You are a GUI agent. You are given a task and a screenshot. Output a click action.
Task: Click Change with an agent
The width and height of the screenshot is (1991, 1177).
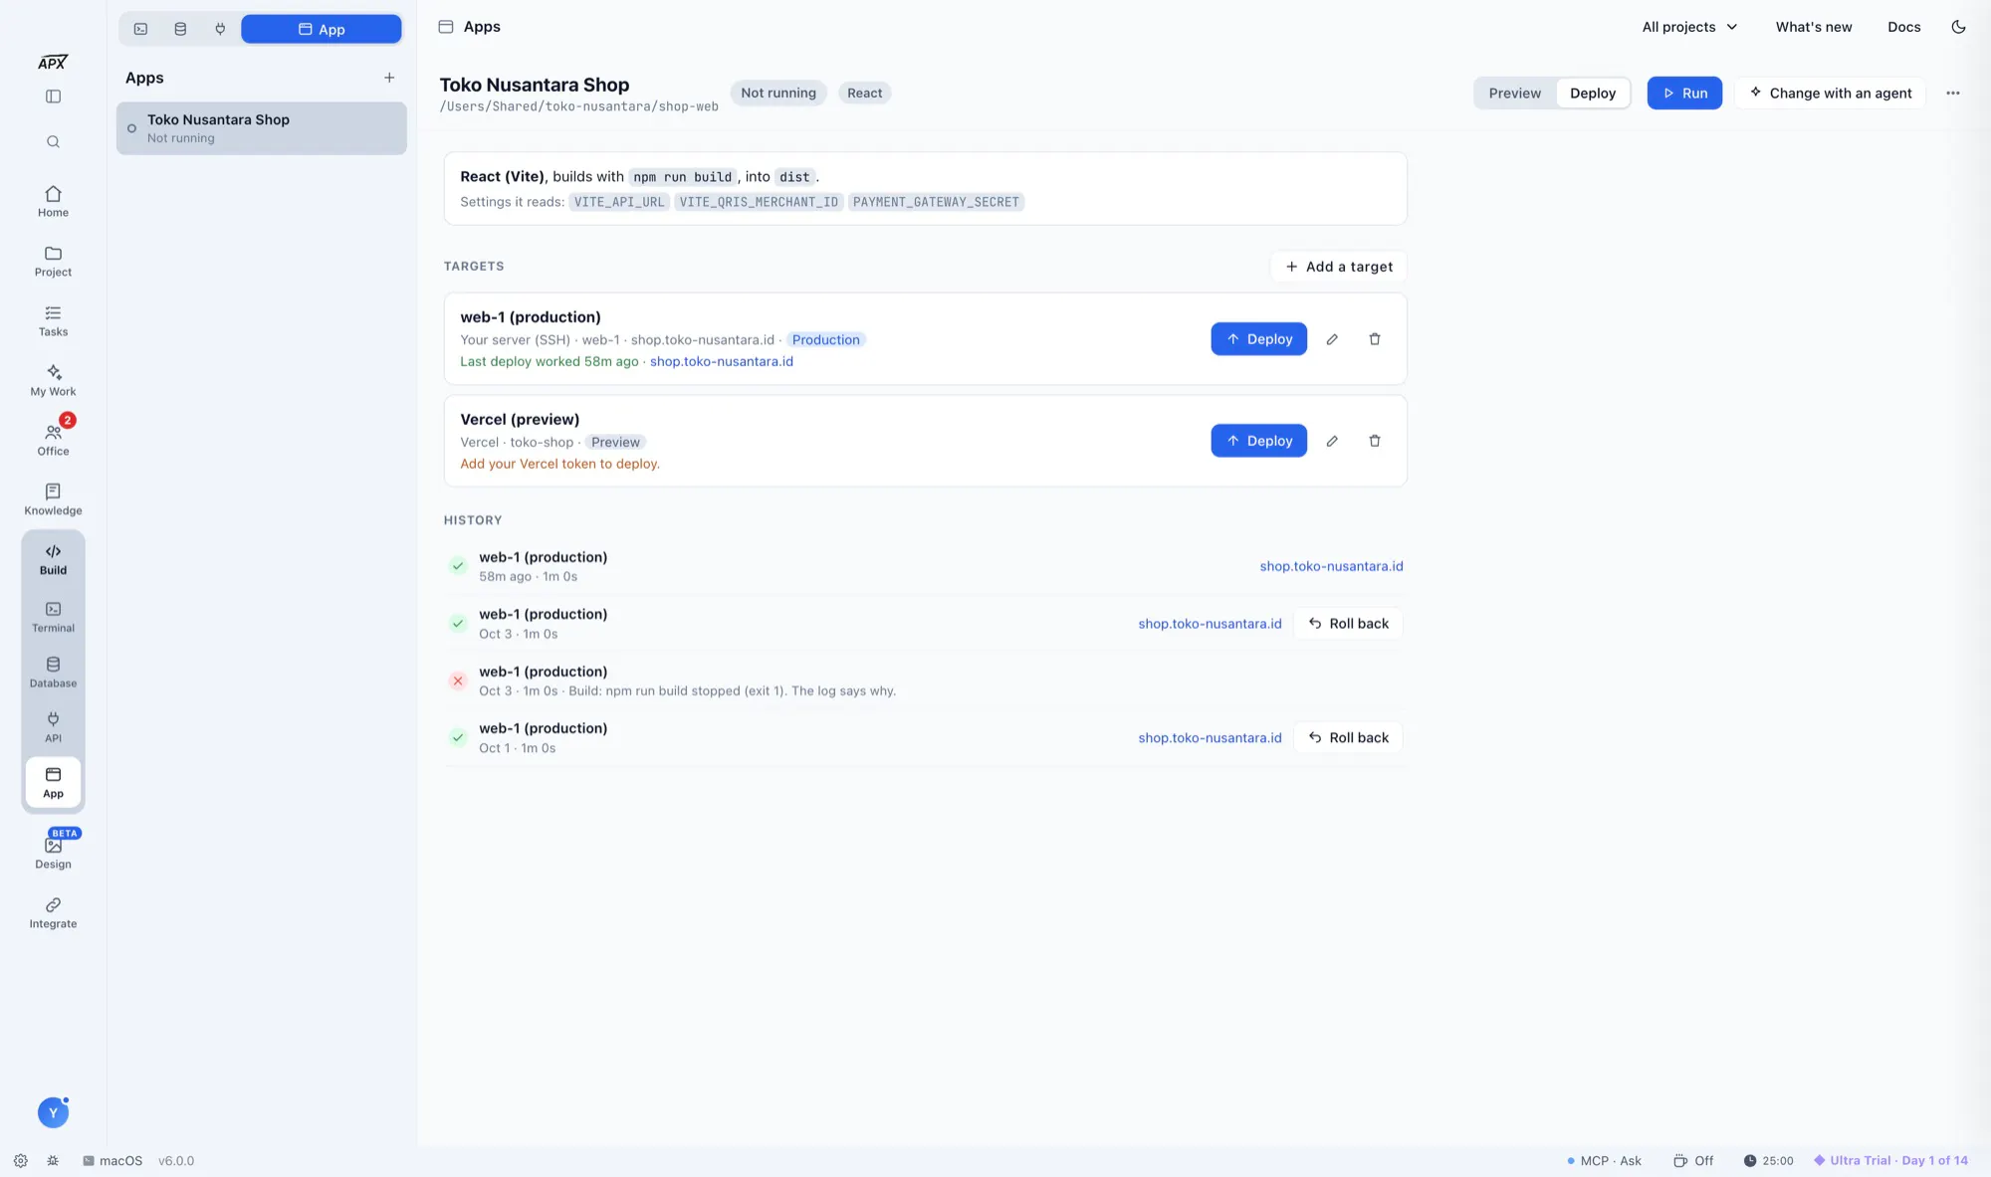pyautogui.click(x=1830, y=93)
